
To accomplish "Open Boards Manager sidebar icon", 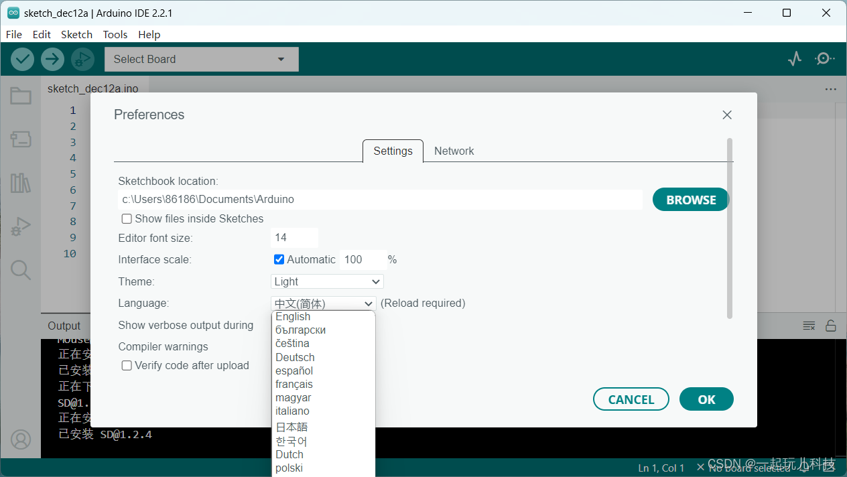I will point(21,139).
